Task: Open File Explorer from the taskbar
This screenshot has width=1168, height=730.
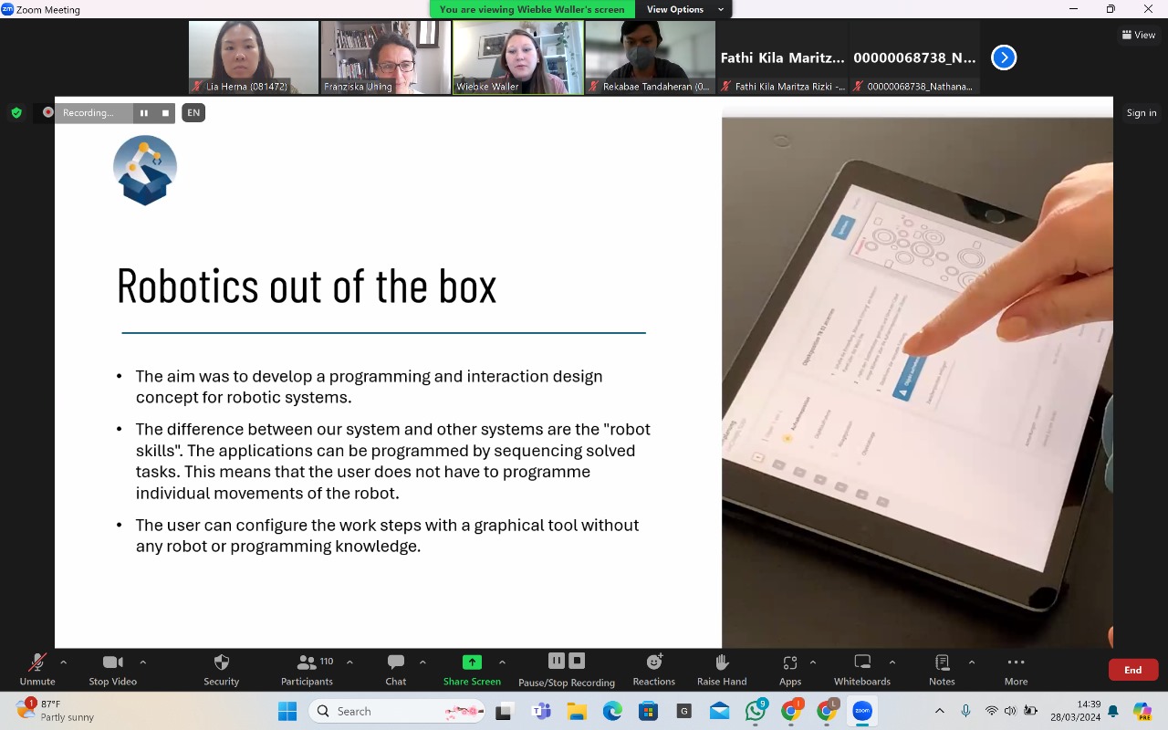Action: click(576, 711)
